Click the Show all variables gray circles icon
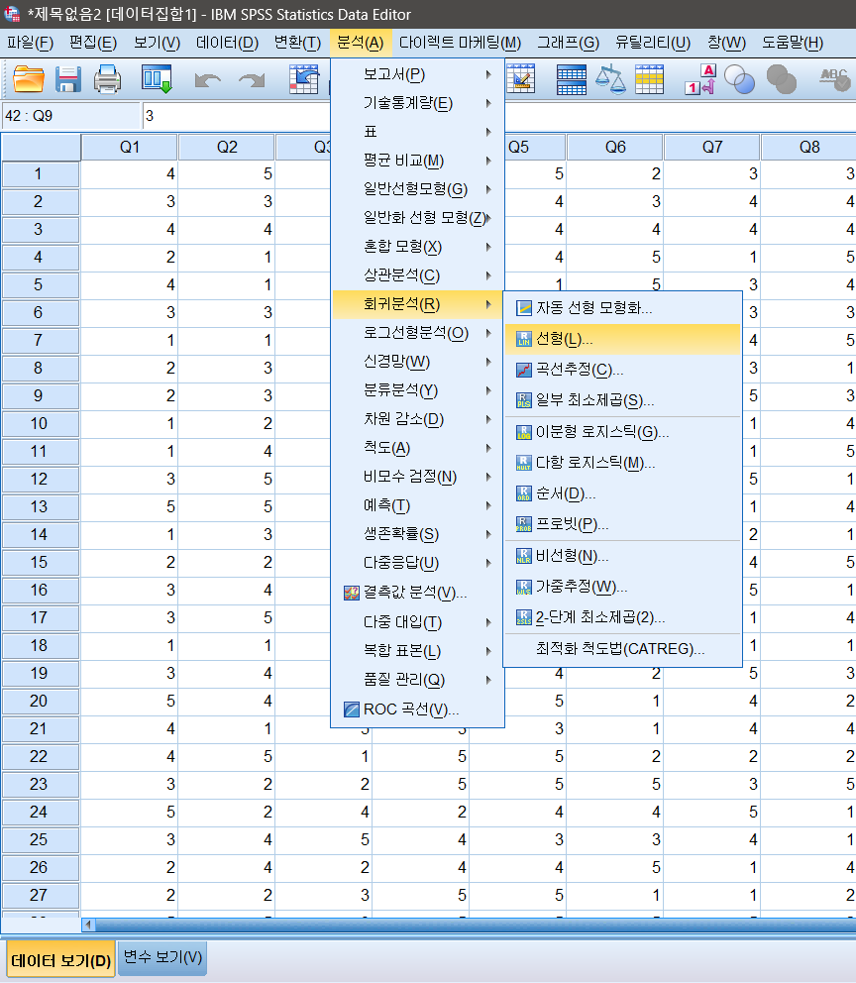This screenshot has width=856, height=983. (782, 79)
